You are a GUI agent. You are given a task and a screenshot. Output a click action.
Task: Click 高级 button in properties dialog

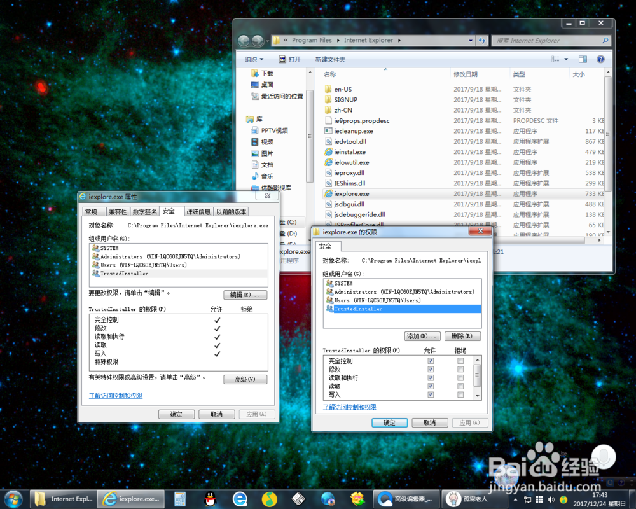[x=245, y=379]
